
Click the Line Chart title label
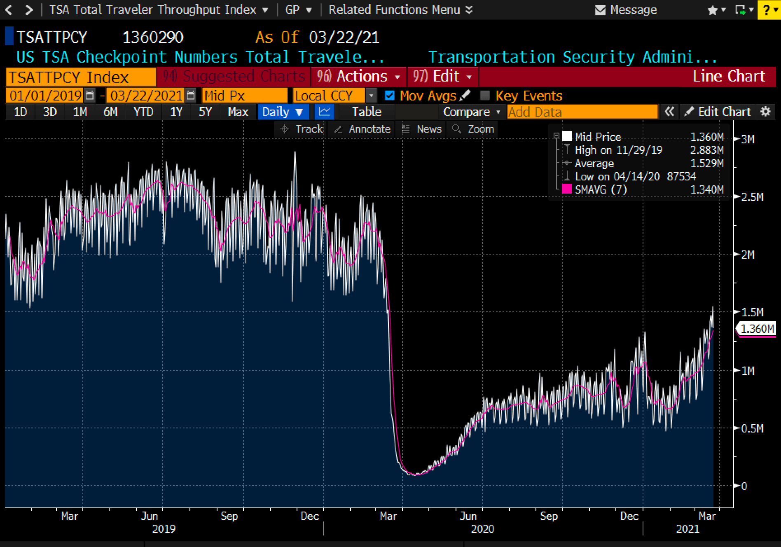729,77
